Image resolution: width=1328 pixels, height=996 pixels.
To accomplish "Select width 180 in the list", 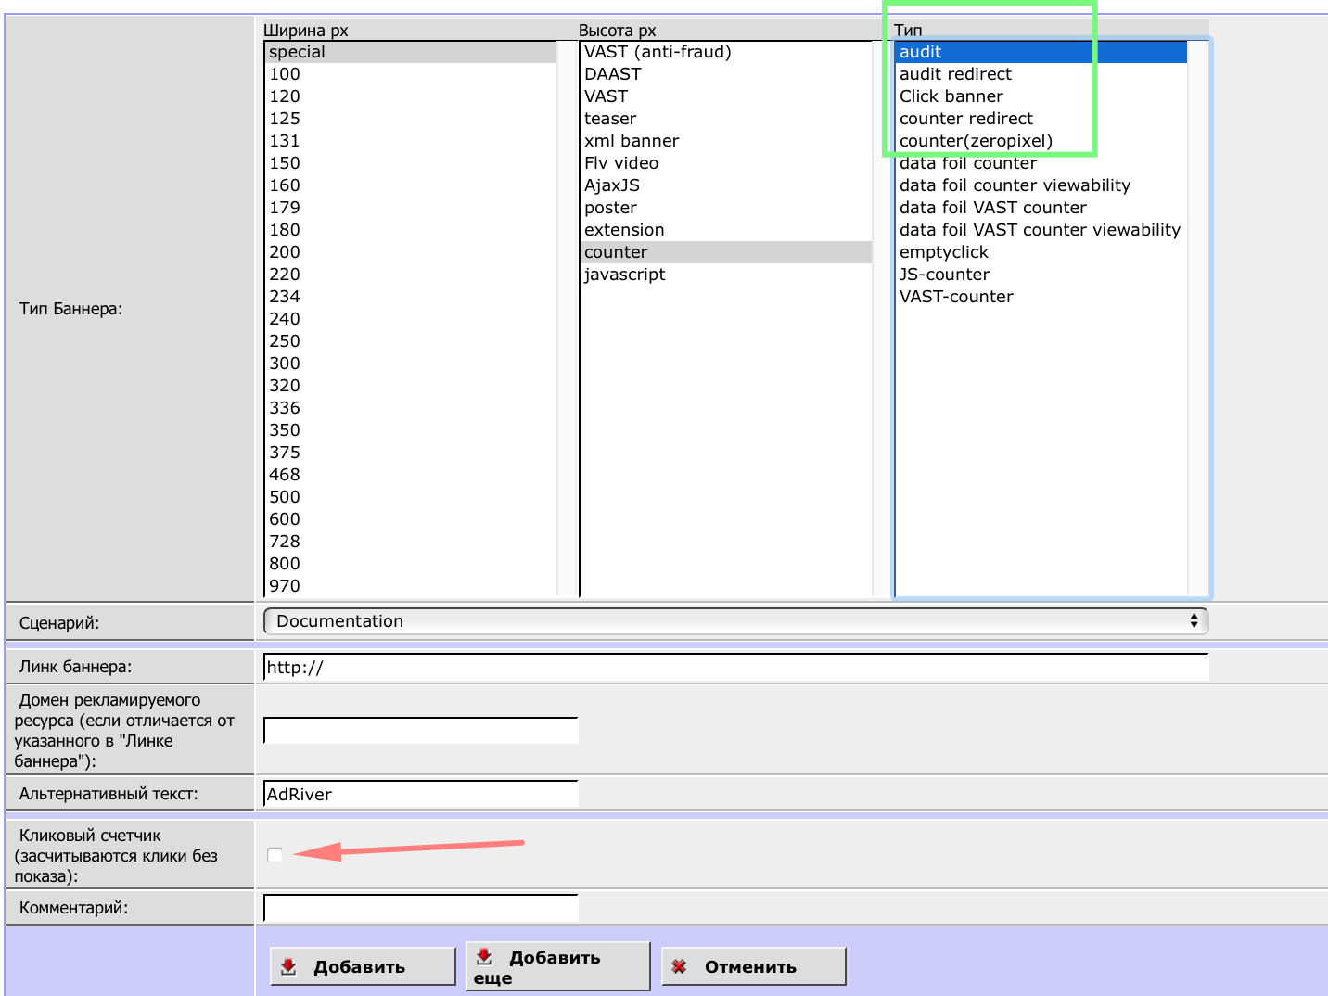I will click(410, 230).
